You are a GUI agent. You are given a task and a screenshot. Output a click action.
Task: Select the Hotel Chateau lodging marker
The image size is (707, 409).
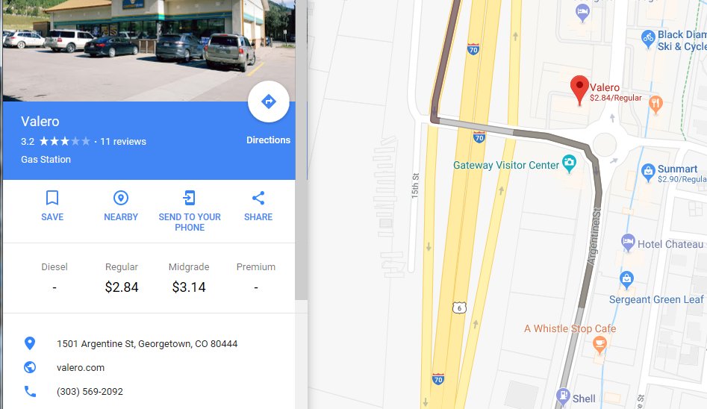[x=628, y=243]
